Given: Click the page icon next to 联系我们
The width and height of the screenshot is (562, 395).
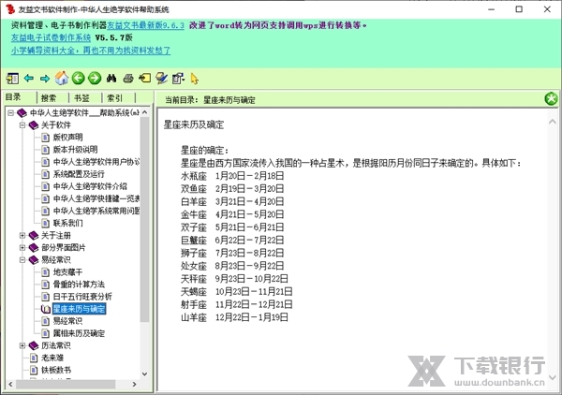Looking at the screenshot, I should click(x=46, y=223).
